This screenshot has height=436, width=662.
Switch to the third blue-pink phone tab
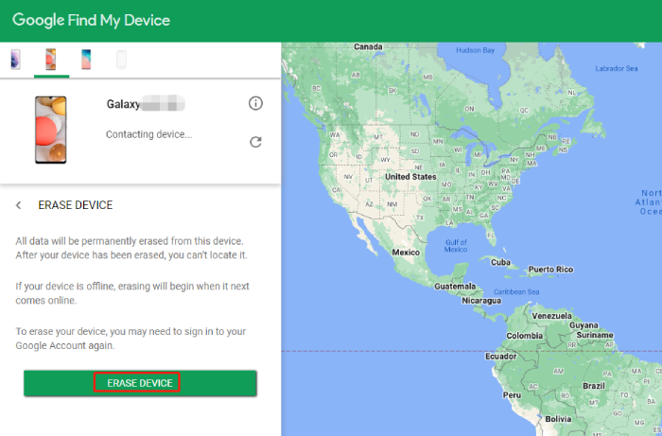[86, 60]
